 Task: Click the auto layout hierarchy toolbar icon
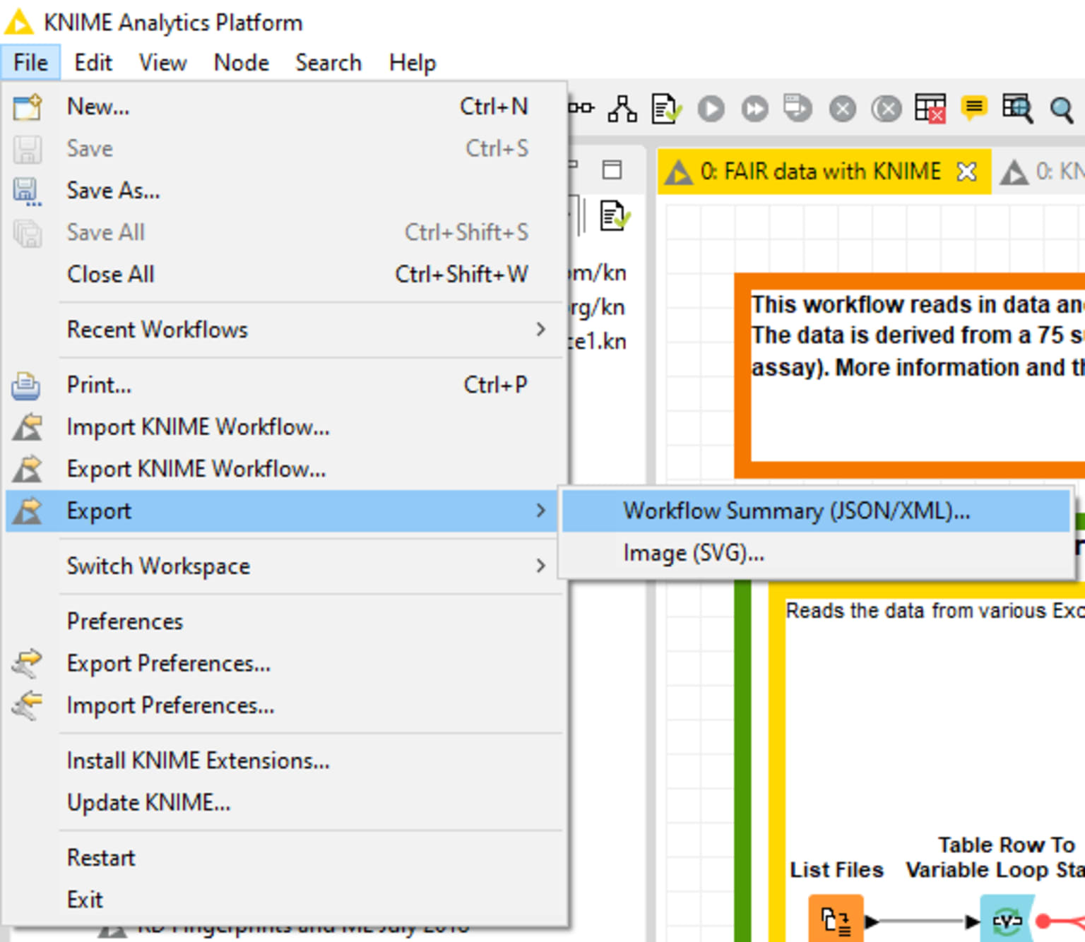coord(622,109)
